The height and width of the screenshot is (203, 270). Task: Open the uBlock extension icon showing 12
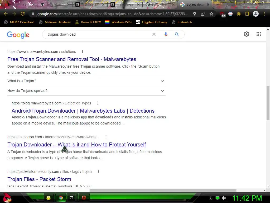pos(222,14)
